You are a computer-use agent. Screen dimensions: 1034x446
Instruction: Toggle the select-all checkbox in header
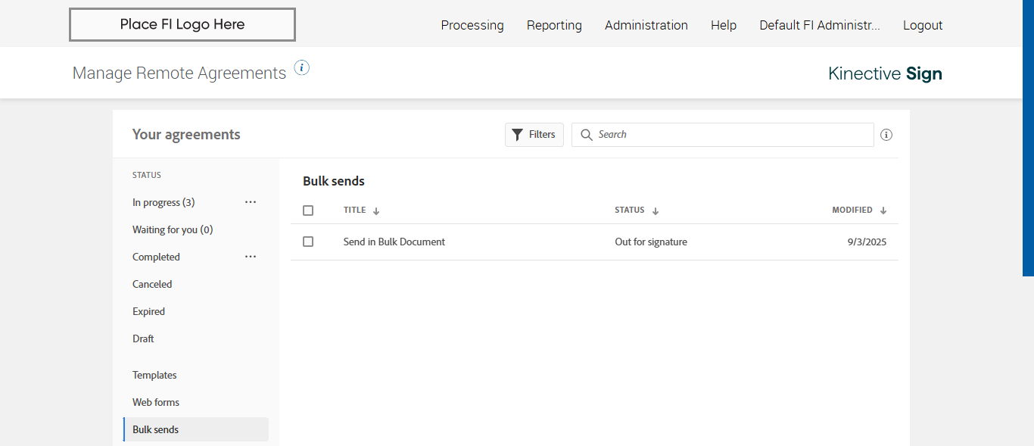(308, 211)
